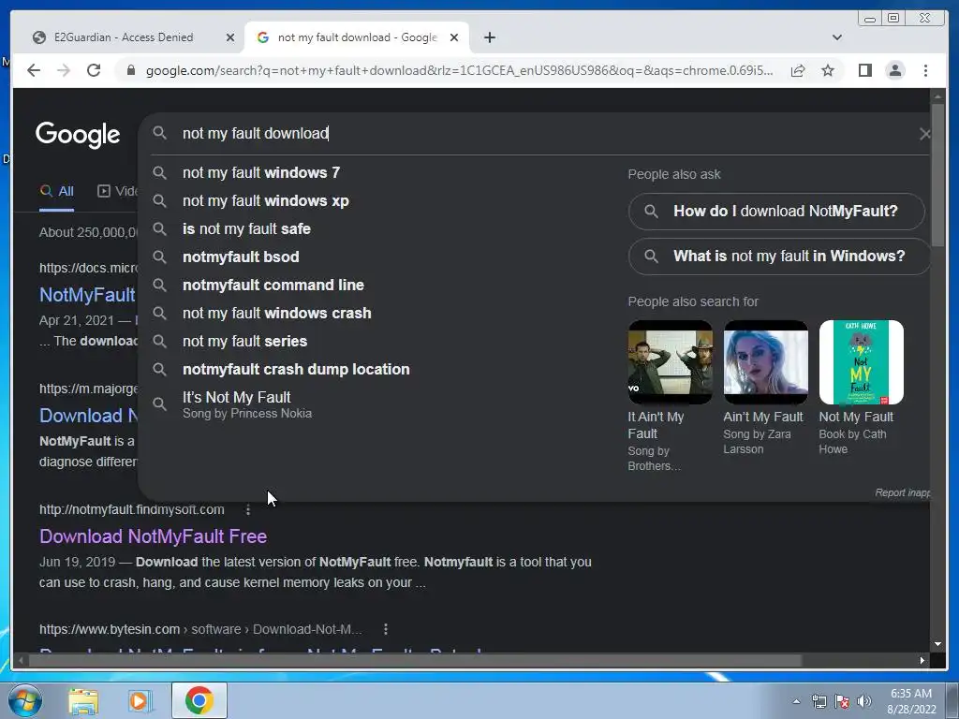Bookmark this page with the star icon
959x719 pixels.
(x=828, y=70)
